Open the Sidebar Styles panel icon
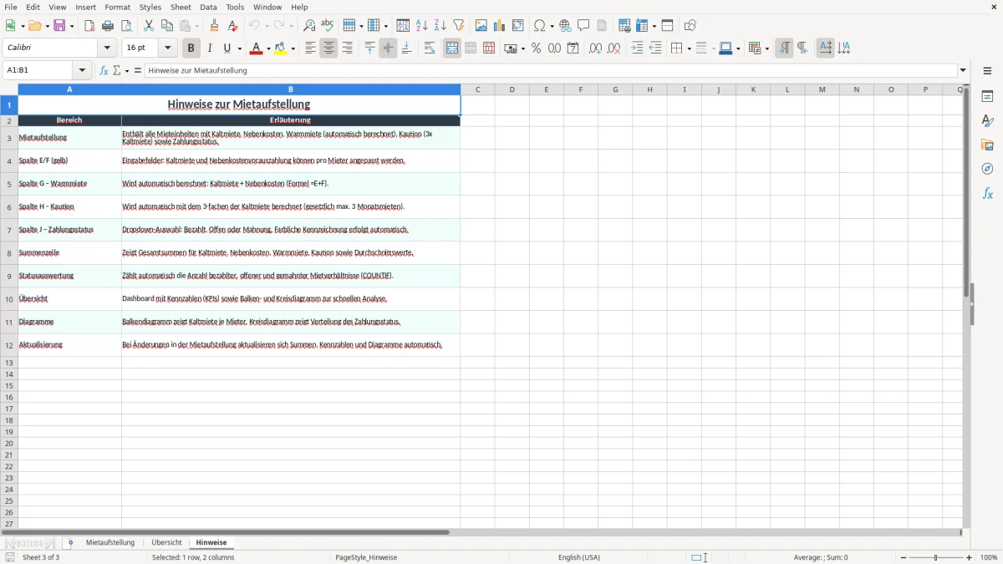 987,121
